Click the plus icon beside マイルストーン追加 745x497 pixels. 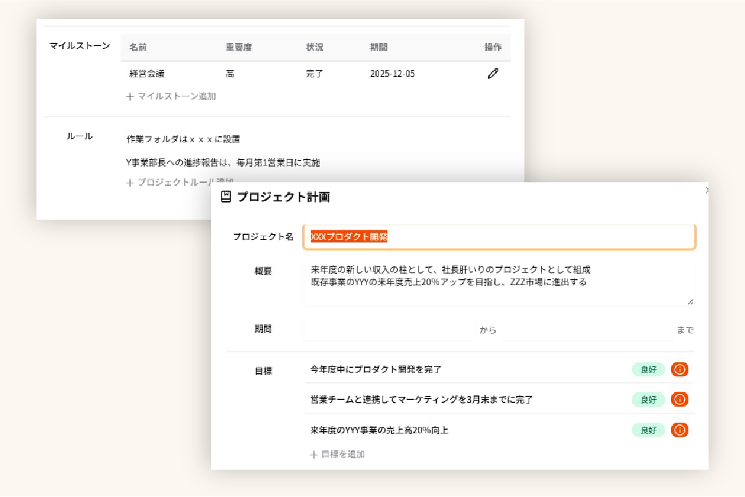pos(130,96)
